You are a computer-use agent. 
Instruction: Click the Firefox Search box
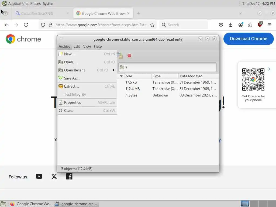pyautogui.click(x=184, y=25)
